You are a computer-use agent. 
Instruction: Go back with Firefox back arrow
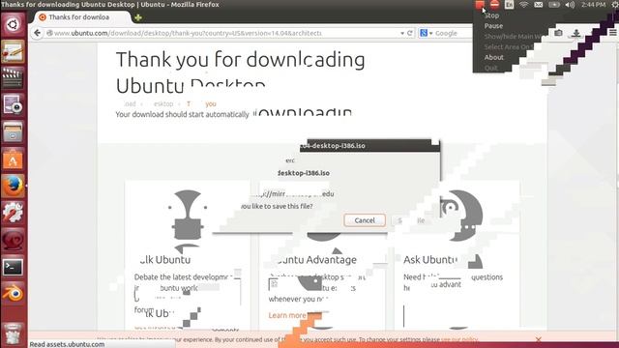click(x=37, y=33)
